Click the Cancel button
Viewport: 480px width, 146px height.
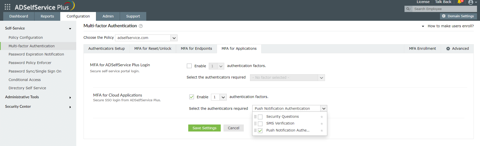coord(233,128)
